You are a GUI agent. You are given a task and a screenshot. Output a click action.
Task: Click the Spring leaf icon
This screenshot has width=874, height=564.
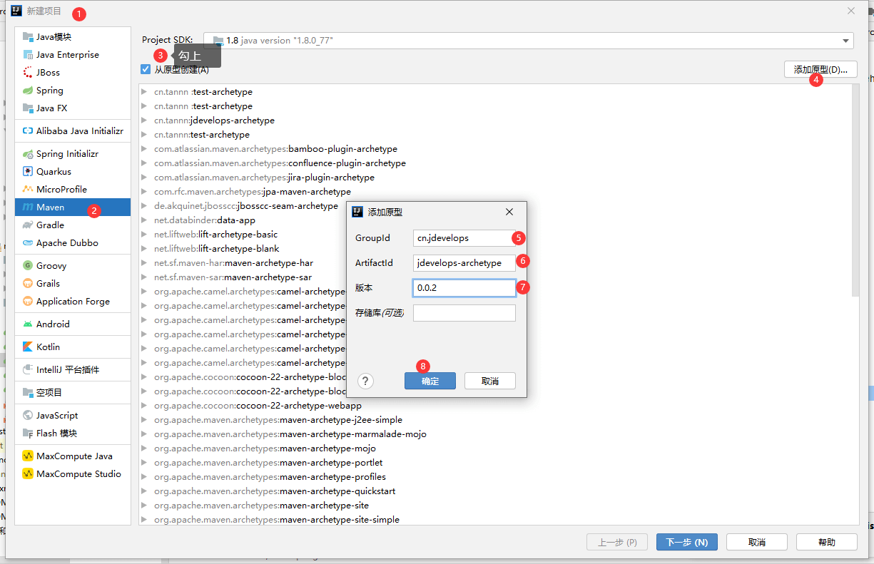coord(28,91)
